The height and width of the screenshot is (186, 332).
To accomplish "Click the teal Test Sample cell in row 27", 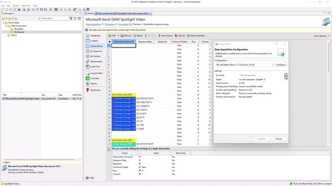I will click(123, 144).
